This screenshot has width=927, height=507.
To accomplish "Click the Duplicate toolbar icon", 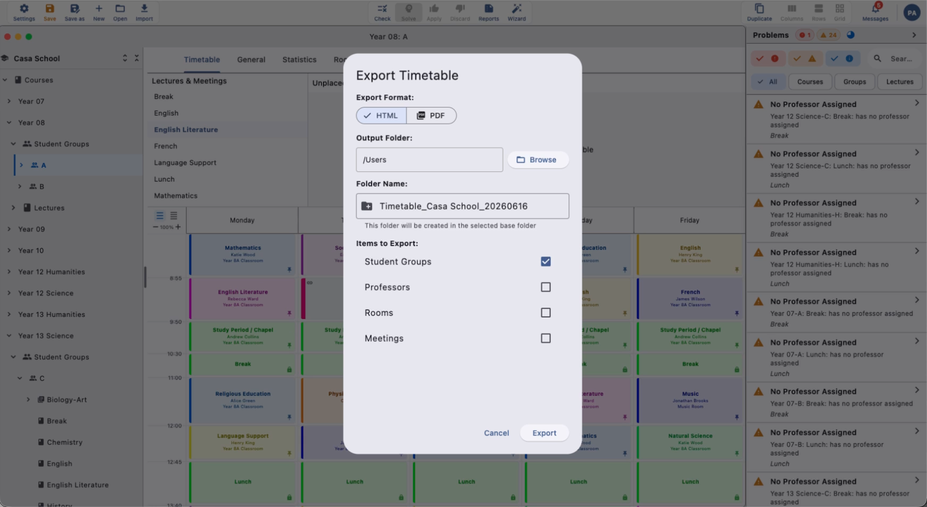I will click(759, 12).
